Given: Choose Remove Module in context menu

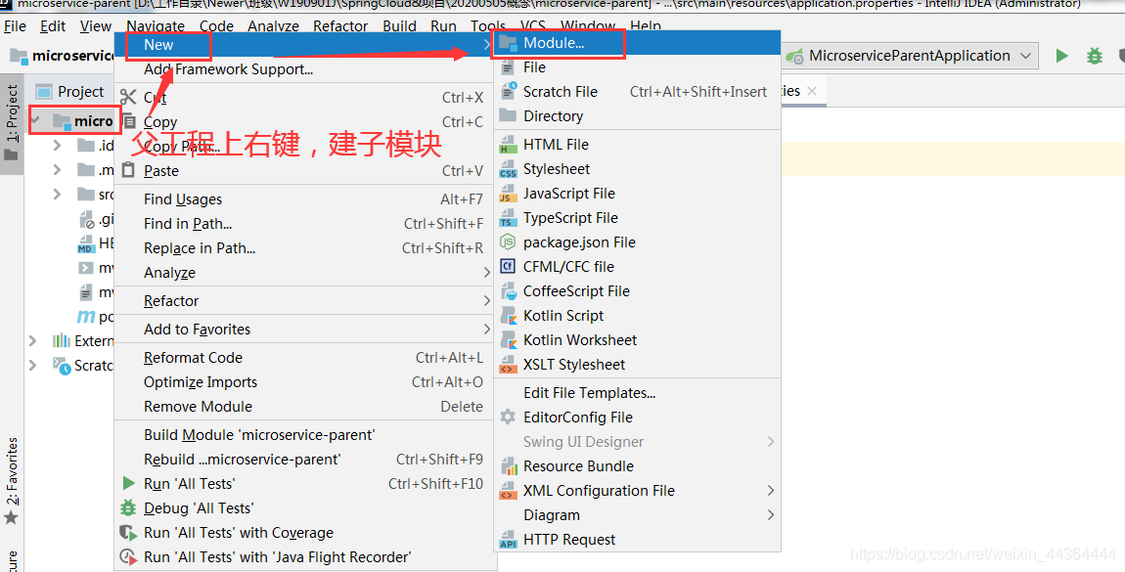Looking at the screenshot, I should click(304, 407).
